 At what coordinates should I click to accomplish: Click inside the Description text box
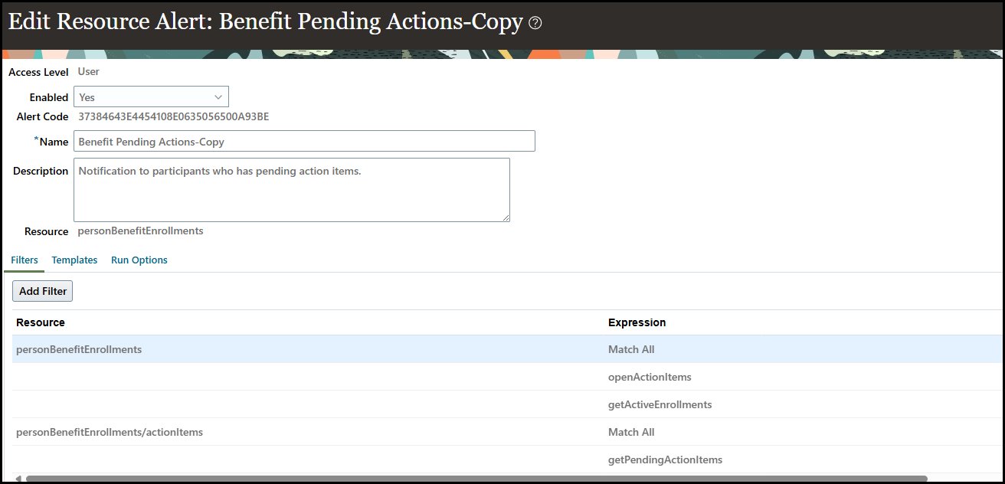(291, 189)
